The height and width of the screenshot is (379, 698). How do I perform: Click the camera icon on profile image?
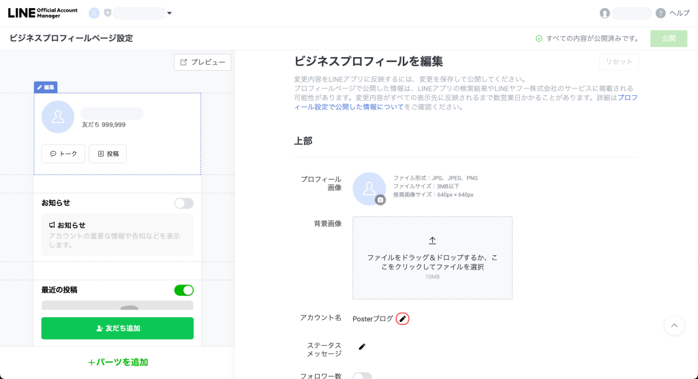[380, 199]
